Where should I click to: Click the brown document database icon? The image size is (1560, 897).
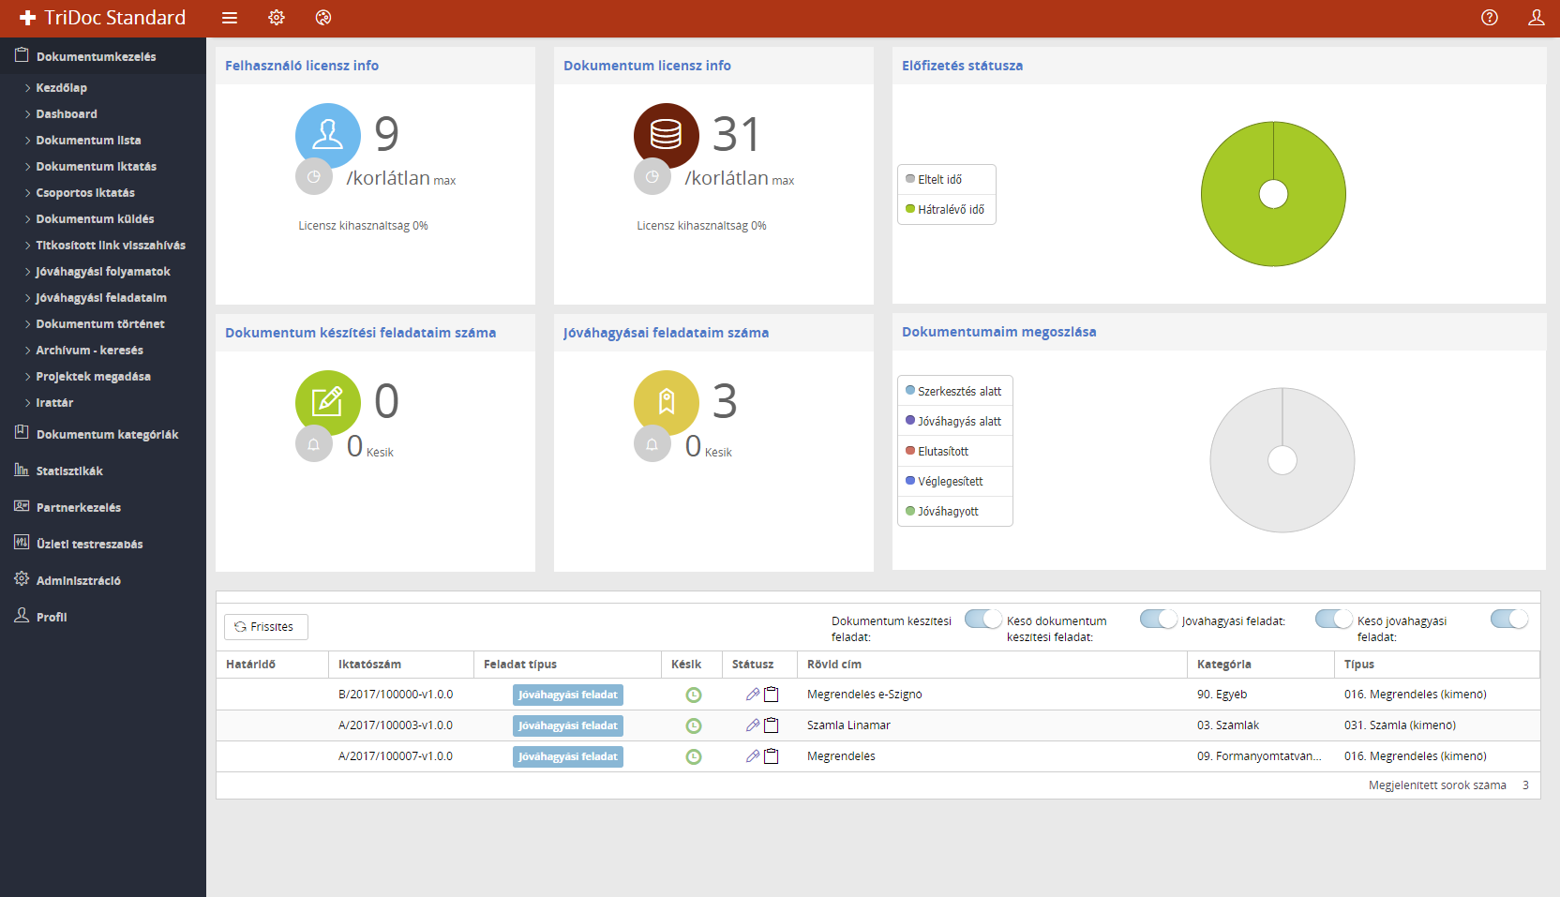click(x=667, y=135)
